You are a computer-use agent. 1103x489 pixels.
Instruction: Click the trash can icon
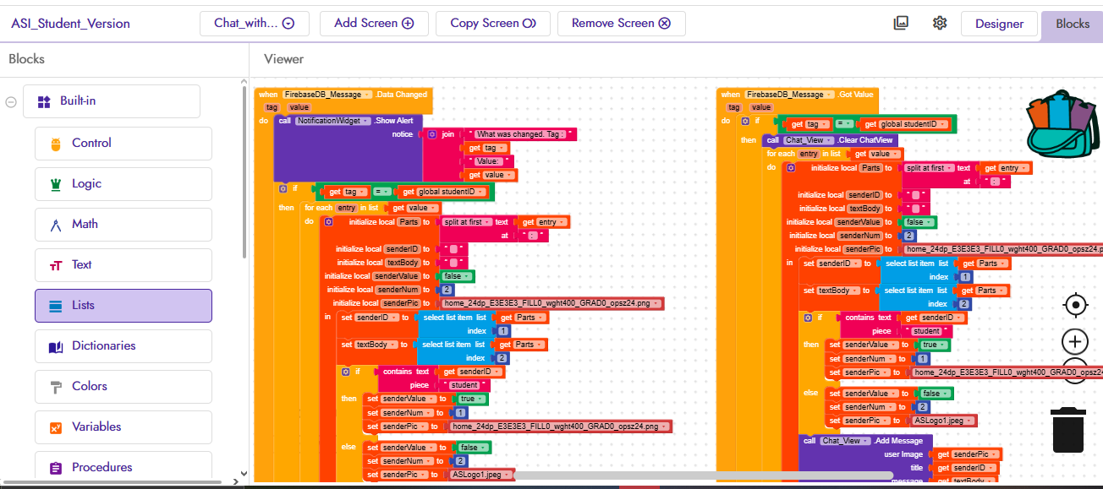tap(1068, 429)
